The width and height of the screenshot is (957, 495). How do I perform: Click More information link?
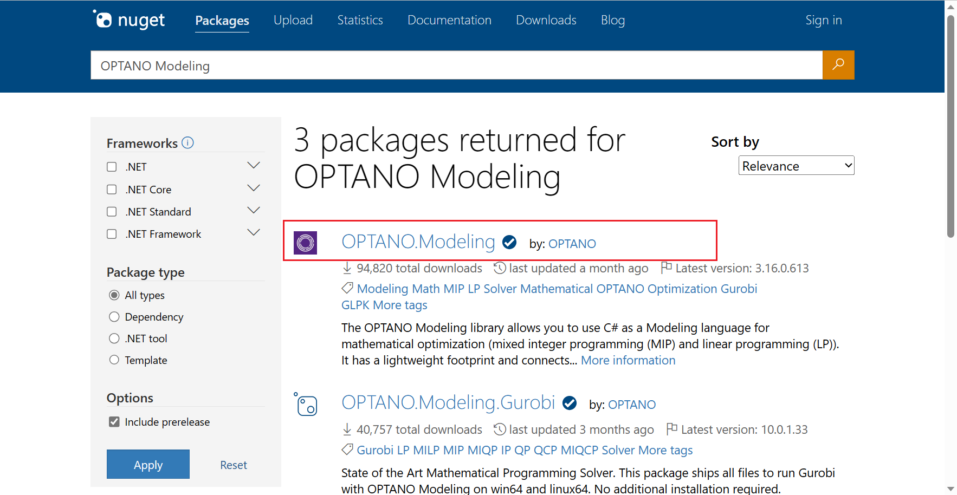click(x=628, y=360)
